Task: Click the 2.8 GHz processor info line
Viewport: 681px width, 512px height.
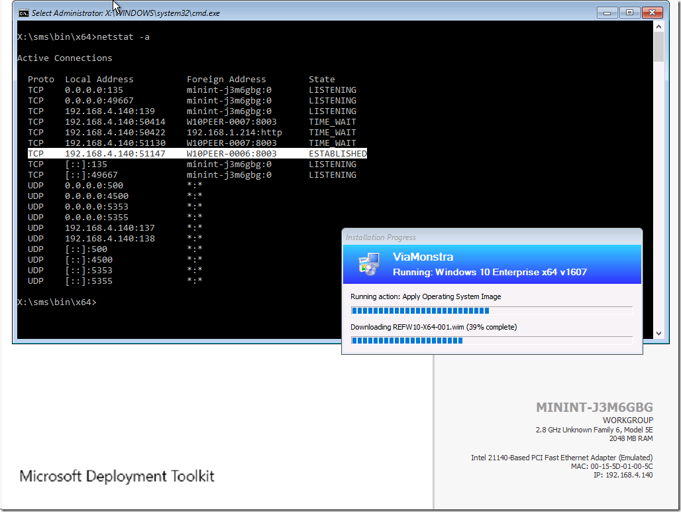Action: click(x=594, y=430)
